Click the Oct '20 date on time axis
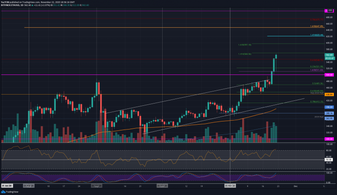 (162, 185)
